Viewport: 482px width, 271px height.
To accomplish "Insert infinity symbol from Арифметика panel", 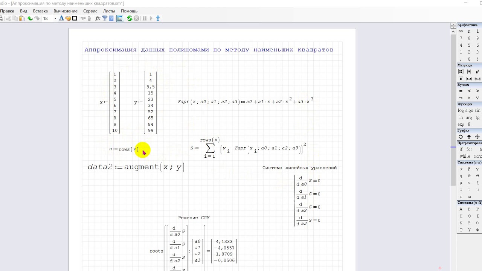I will [x=461, y=32].
